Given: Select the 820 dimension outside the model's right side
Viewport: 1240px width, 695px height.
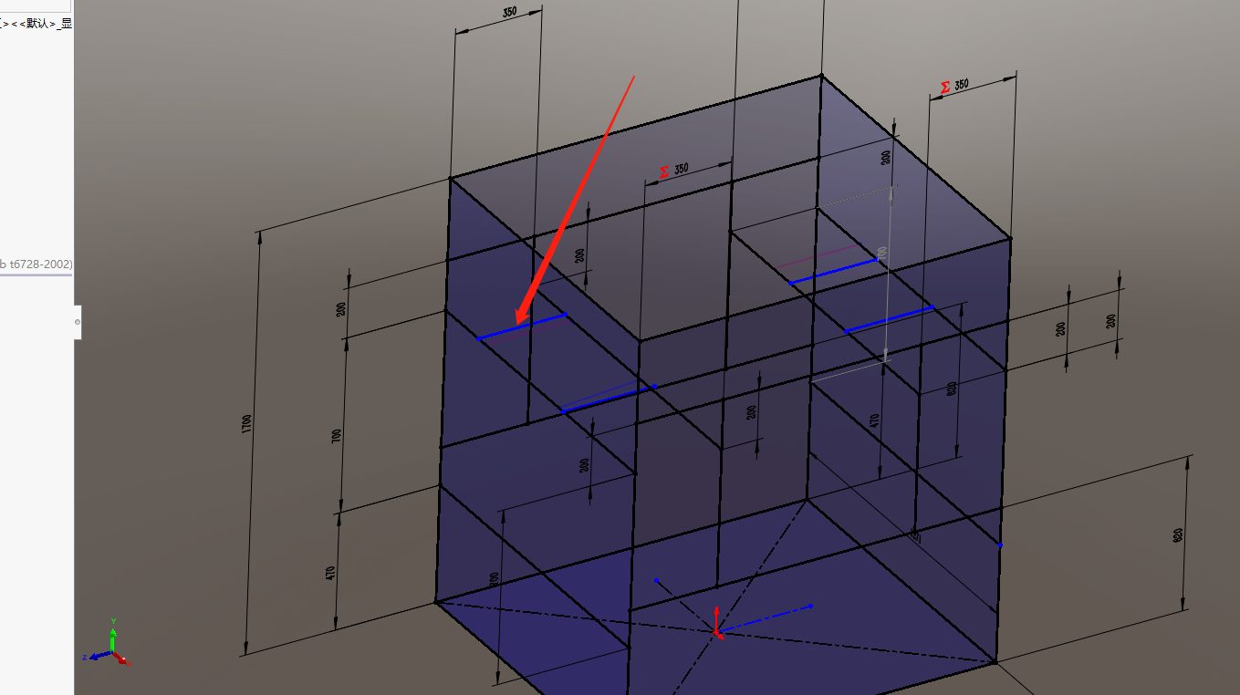Looking at the screenshot, I should pyautogui.click(x=1178, y=534).
